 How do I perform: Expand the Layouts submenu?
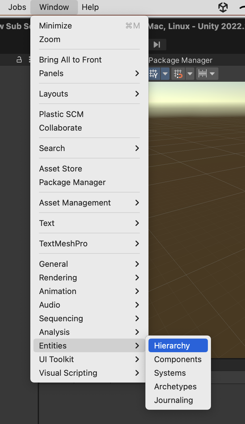tap(89, 94)
